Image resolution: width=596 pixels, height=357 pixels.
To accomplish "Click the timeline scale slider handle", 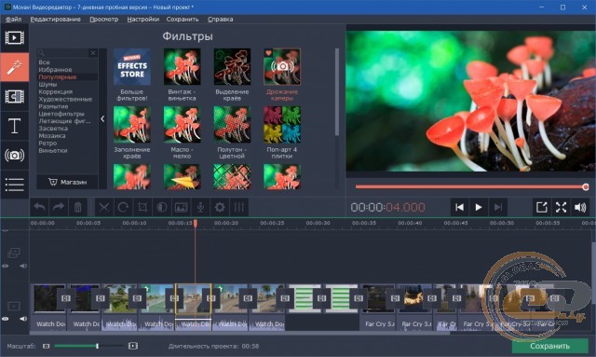I will click(x=97, y=346).
